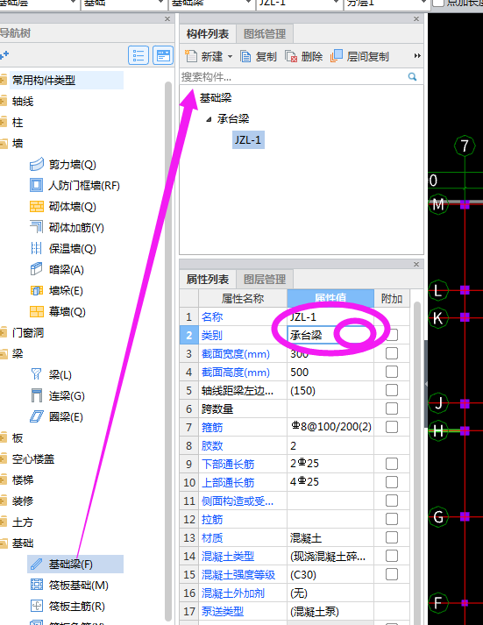Expand the 门窗洞 category in navigation tree
The height and width of the screenshot is (625, 483).
tap(4, 333)
